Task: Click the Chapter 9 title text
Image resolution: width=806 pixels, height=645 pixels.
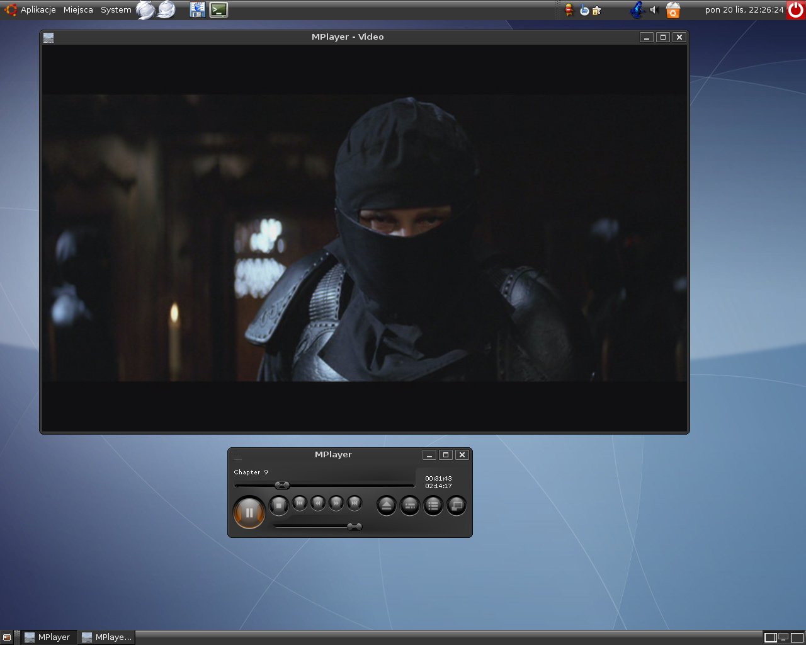Action: click(251, 472)
